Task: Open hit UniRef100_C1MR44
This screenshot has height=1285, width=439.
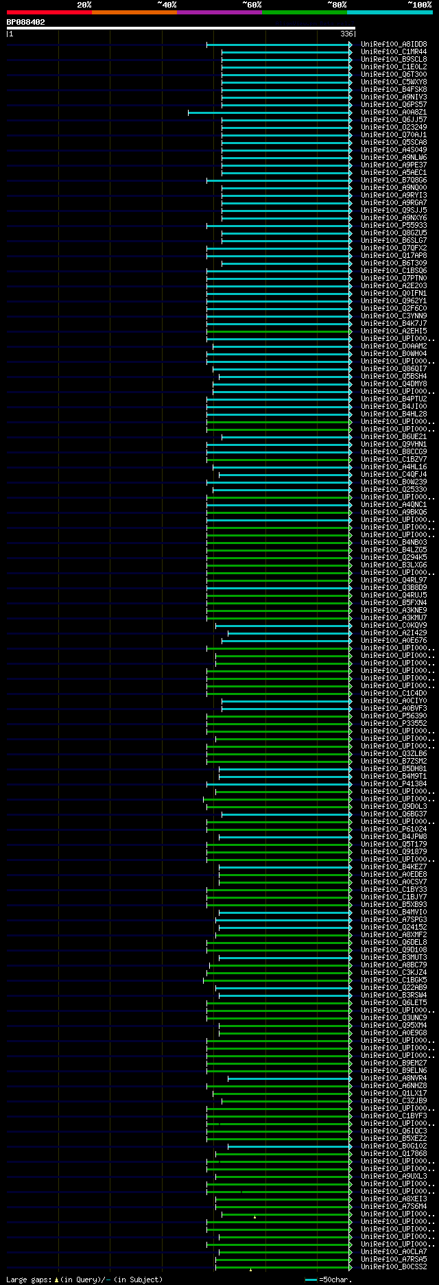Action: [394, 52]
